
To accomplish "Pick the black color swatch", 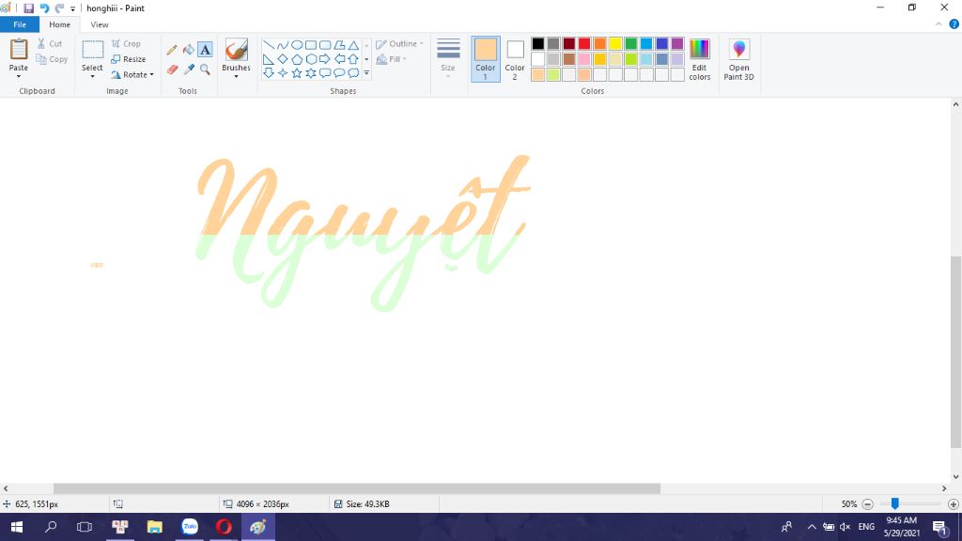I will point(538,43).
